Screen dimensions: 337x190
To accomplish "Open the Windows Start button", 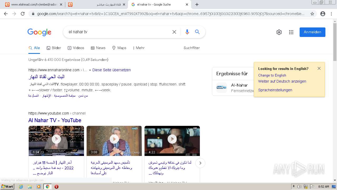I will (7, 187).
